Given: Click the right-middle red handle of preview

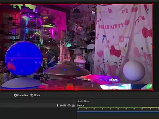Looking at the screenshot, I should pos(153,47).
